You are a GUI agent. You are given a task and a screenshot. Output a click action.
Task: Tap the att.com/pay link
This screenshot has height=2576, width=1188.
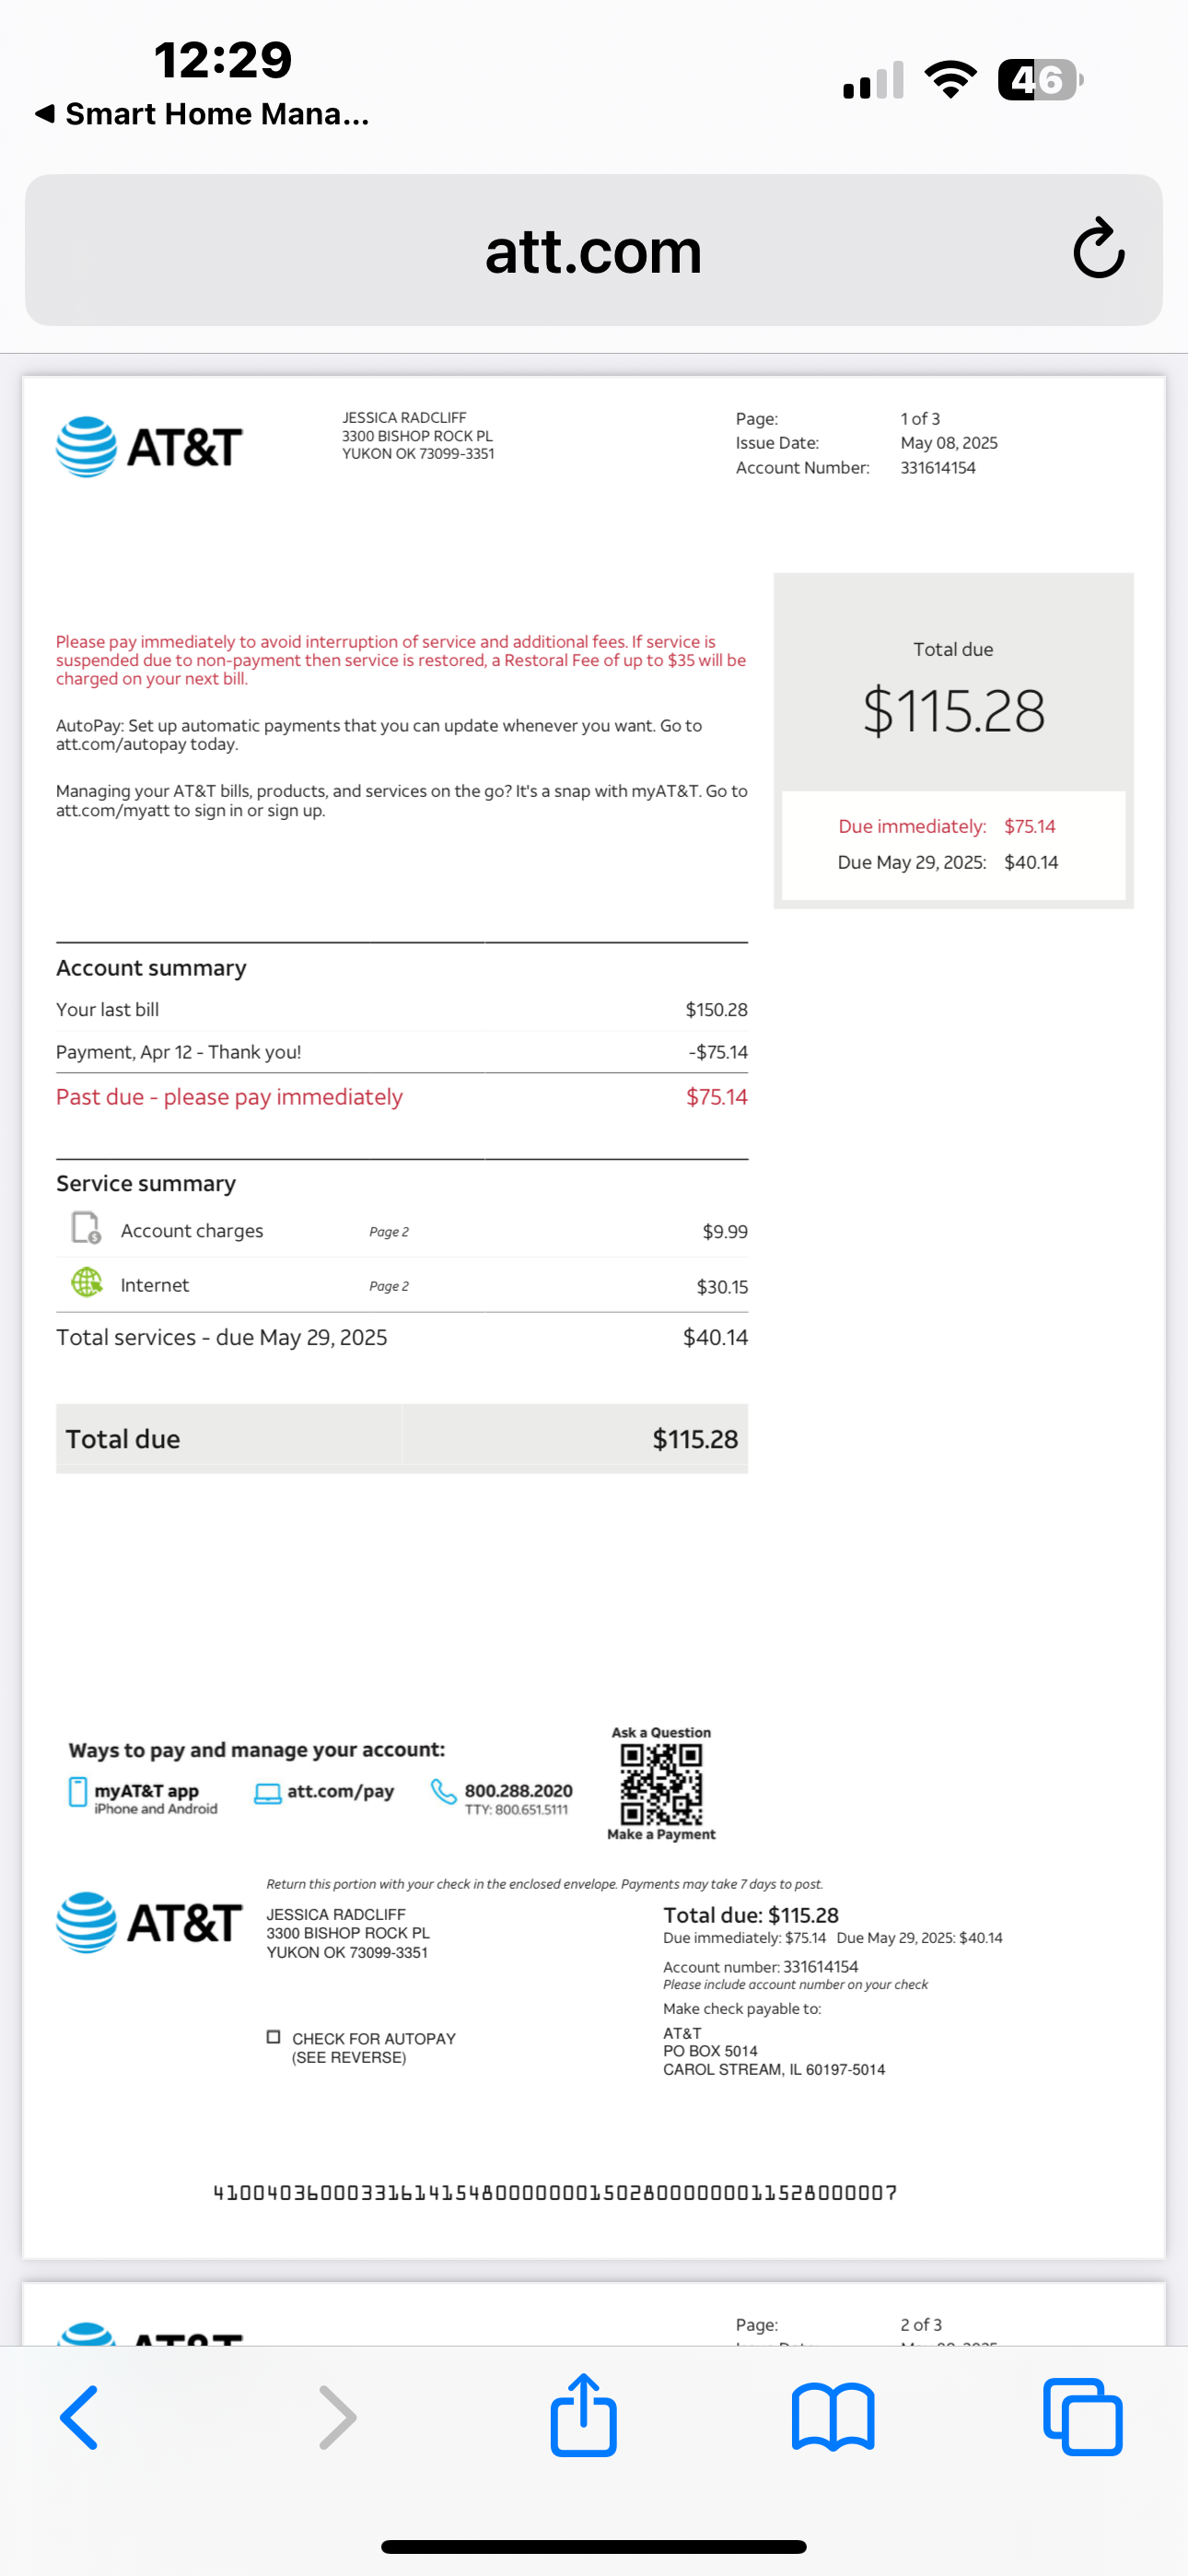340,1791
